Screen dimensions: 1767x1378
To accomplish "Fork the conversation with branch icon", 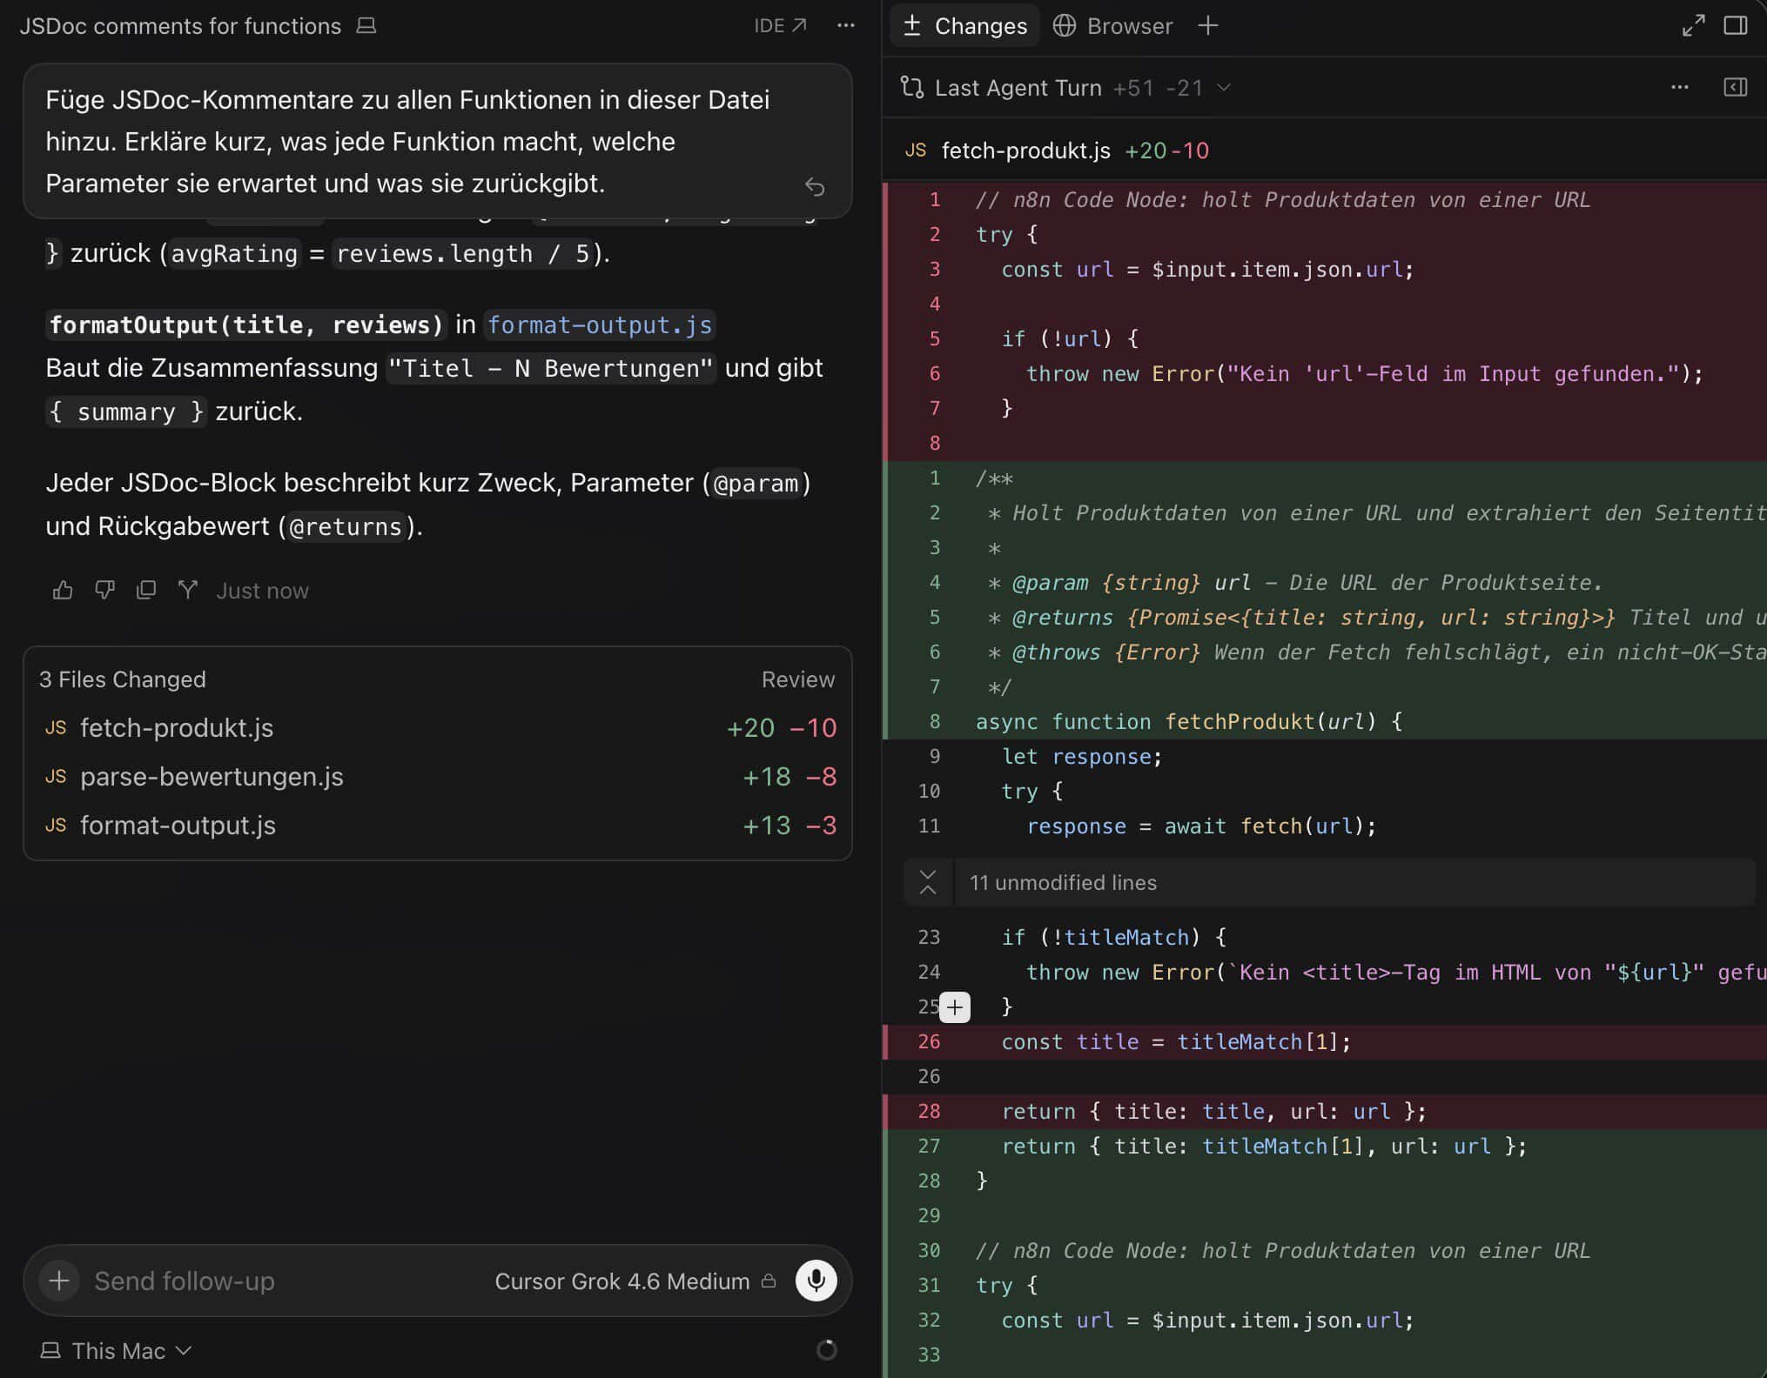I will coord(187,591).
